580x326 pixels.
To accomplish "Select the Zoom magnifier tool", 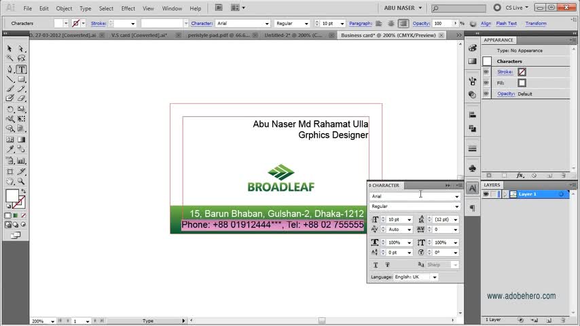I will 21,181.
